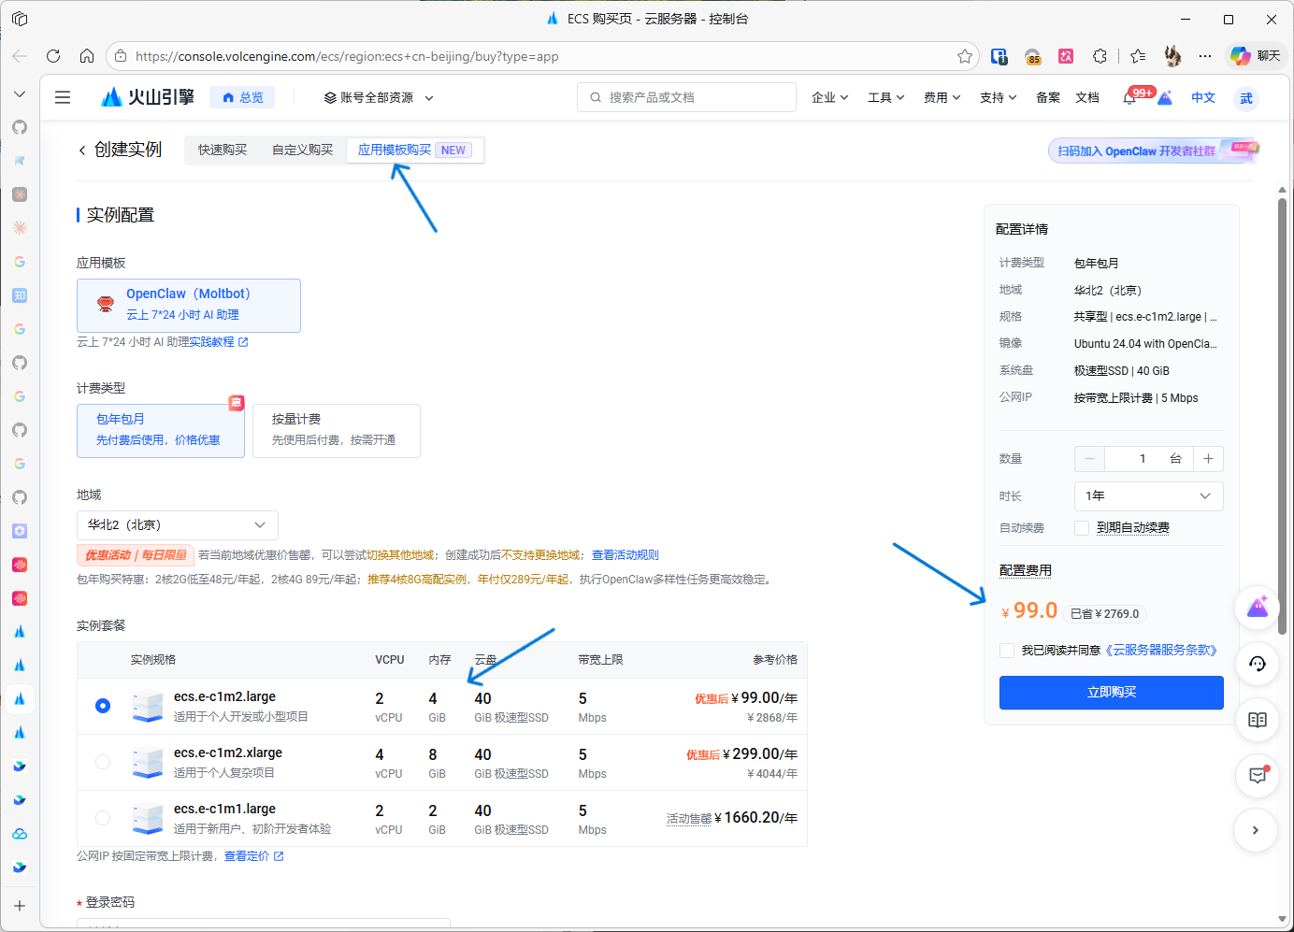This screenshot has height=932, width=1294.
Task: Select the ecs.e-c1m2.xlarge instance radio button
Action: pos(102,762)
